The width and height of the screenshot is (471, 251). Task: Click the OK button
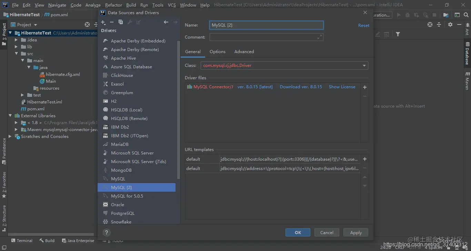pyautogui.click(x=298, y=232)
